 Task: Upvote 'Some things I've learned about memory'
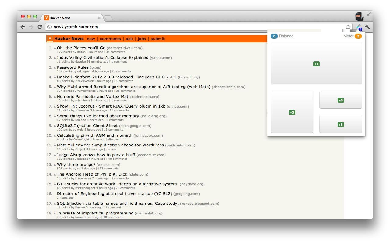tap(55, 116)
